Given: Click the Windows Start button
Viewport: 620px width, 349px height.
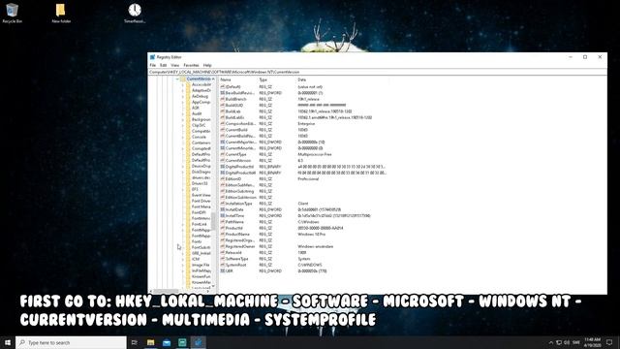Looking at the screenshot, I should (x=8, y=342).
